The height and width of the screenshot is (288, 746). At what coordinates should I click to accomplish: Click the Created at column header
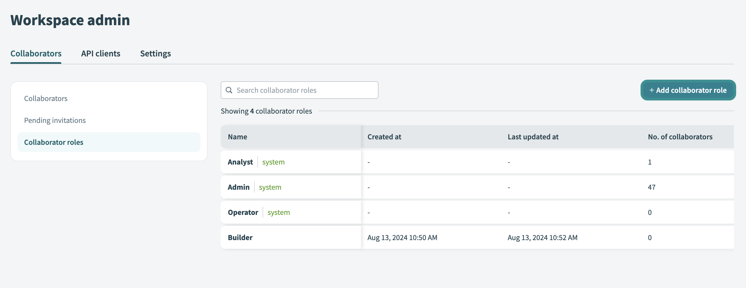click(x=384, y=137)
